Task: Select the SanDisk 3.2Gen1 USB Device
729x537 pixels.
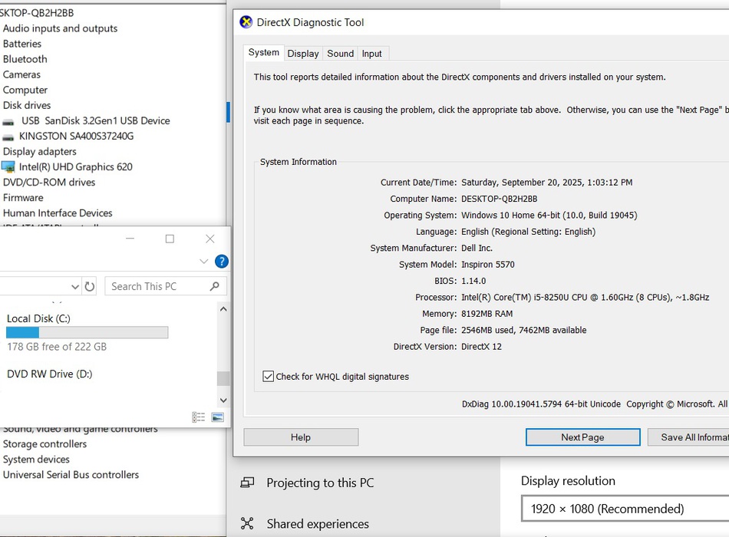Action: coord(95,120)
